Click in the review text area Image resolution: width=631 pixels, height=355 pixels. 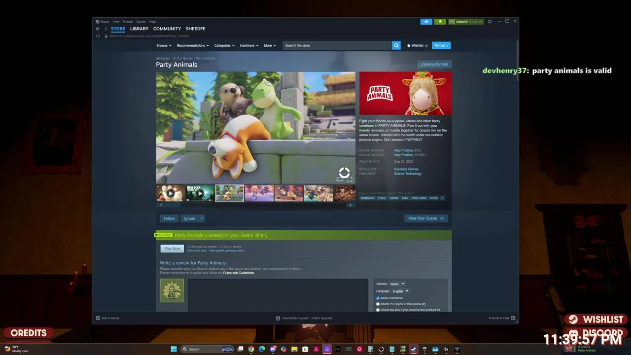pos(278,295)
